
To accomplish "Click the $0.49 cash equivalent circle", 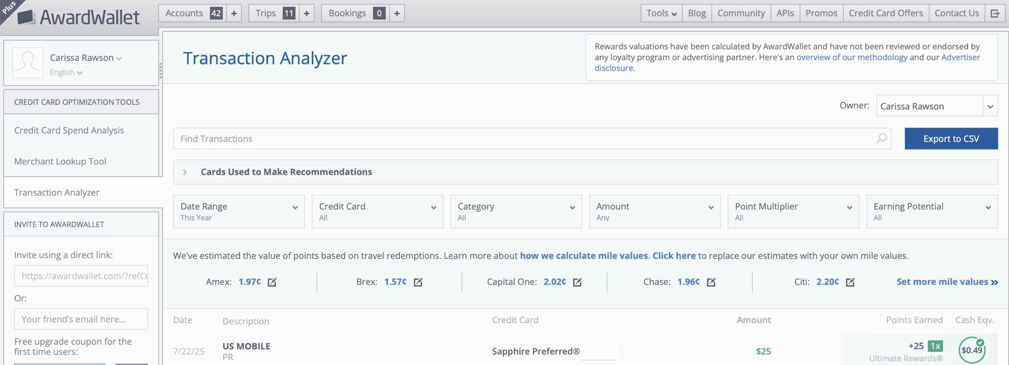I will (972, 350).
